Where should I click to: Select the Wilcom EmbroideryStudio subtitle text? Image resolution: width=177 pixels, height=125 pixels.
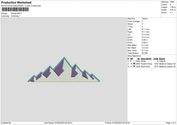point(21,6)
